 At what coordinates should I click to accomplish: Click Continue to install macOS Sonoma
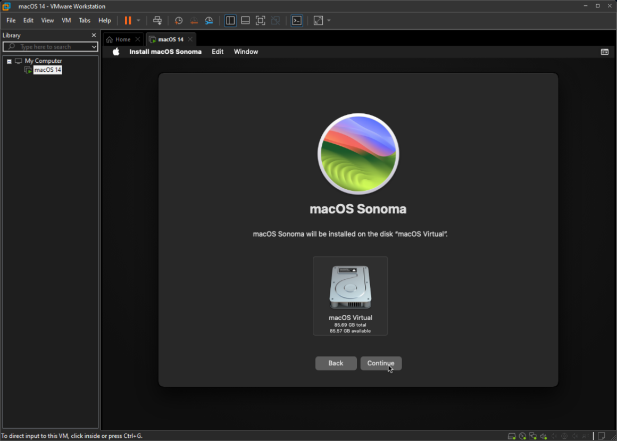pyautogui.click(x=381, y=363)
